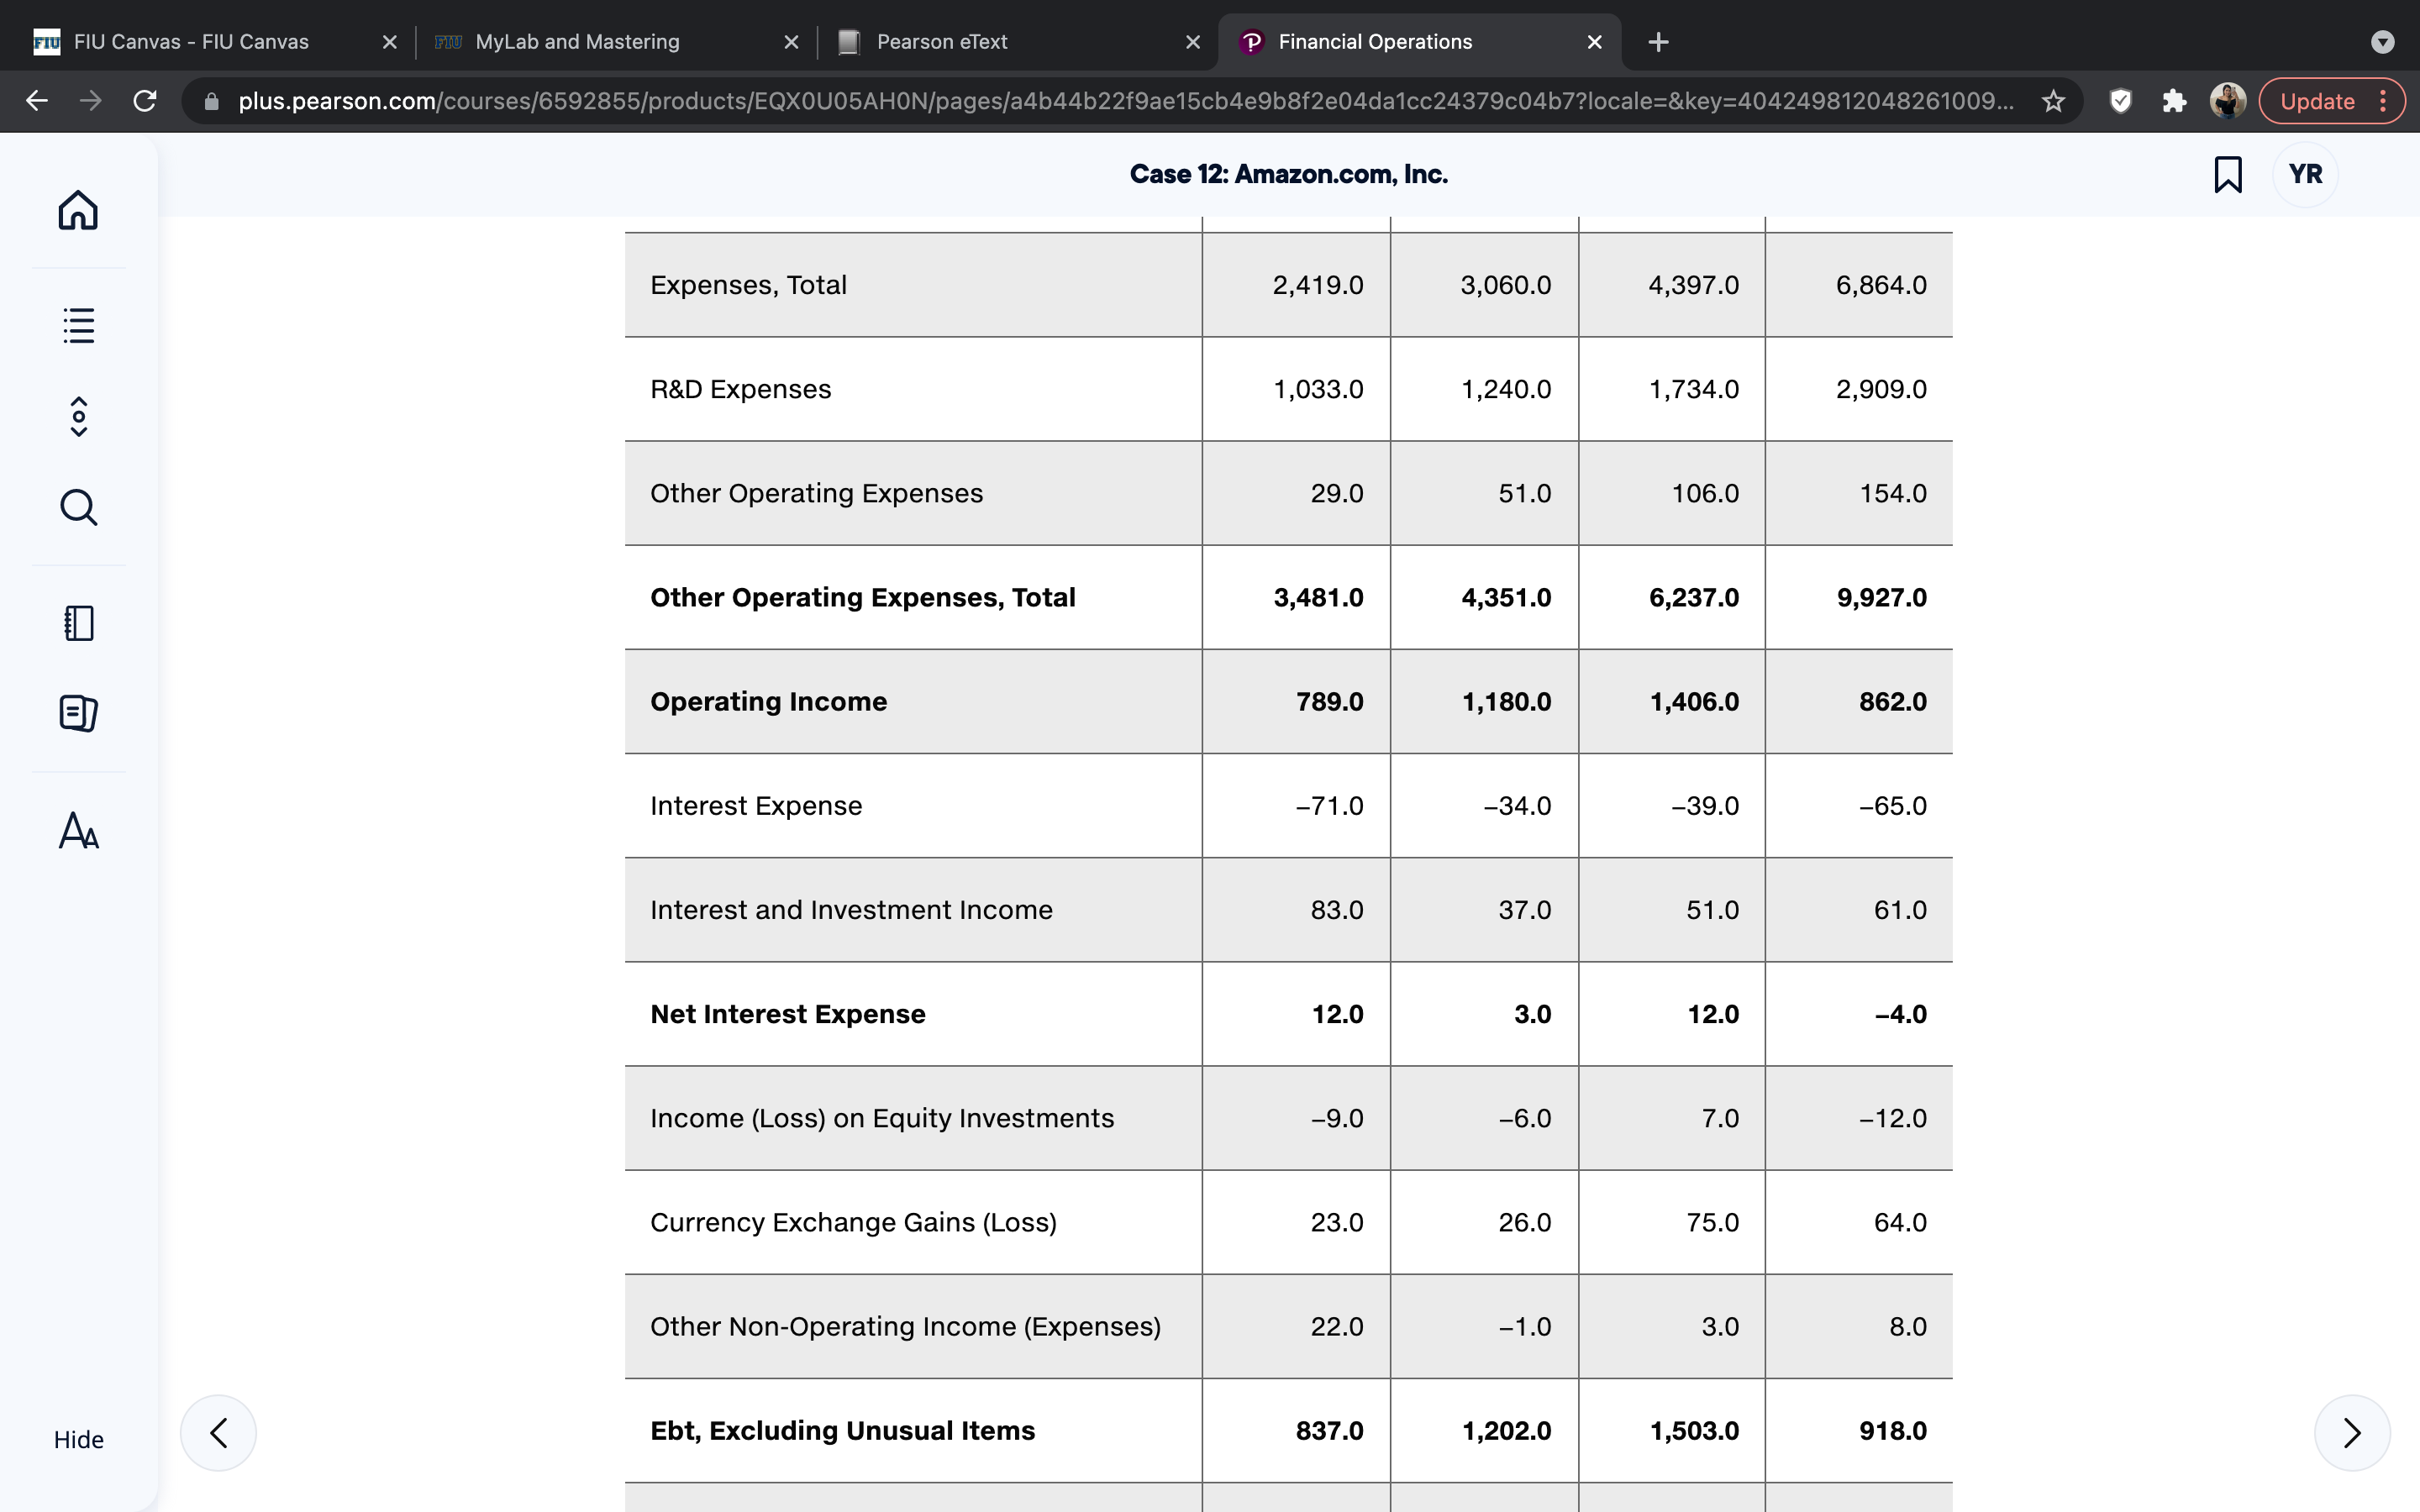Reload the page with the refresh icon
This screenshot has height=1512, width=2420.
point(145,101)
